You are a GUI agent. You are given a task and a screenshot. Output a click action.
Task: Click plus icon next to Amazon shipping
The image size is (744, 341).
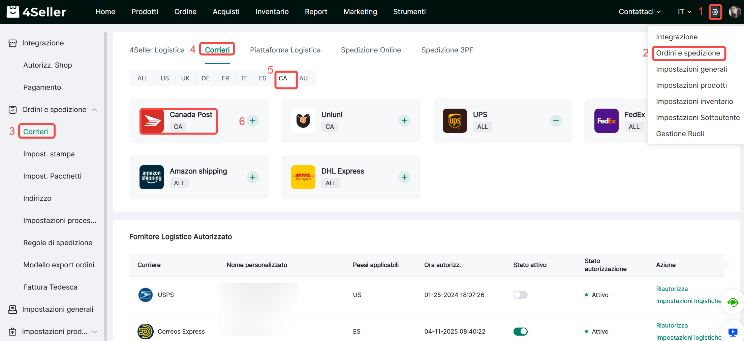[x=253, y=177]
